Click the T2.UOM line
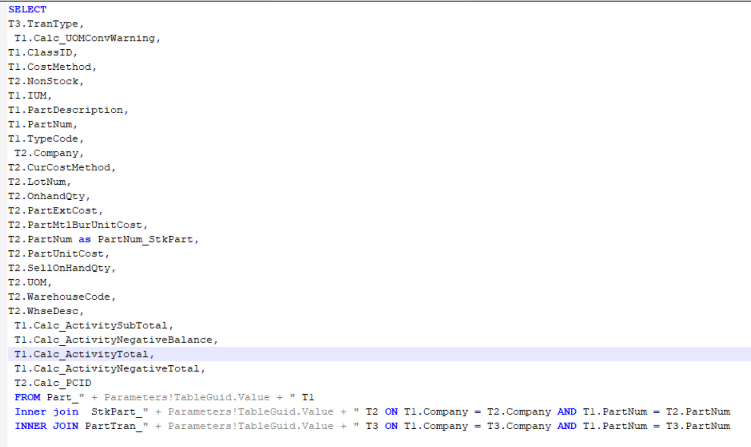This screenshot has width=751, height=447. coord(30,282)
